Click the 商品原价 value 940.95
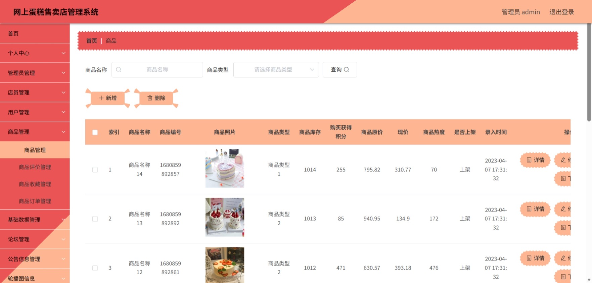 372,219
